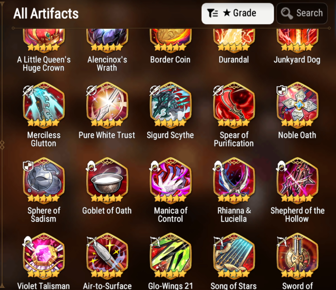Select the Sphere of Sadism artifact

(43, 180)
